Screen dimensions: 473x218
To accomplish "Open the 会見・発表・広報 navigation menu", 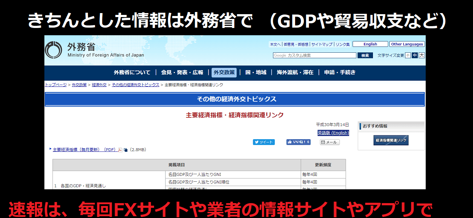I will [x=182, y=72].
